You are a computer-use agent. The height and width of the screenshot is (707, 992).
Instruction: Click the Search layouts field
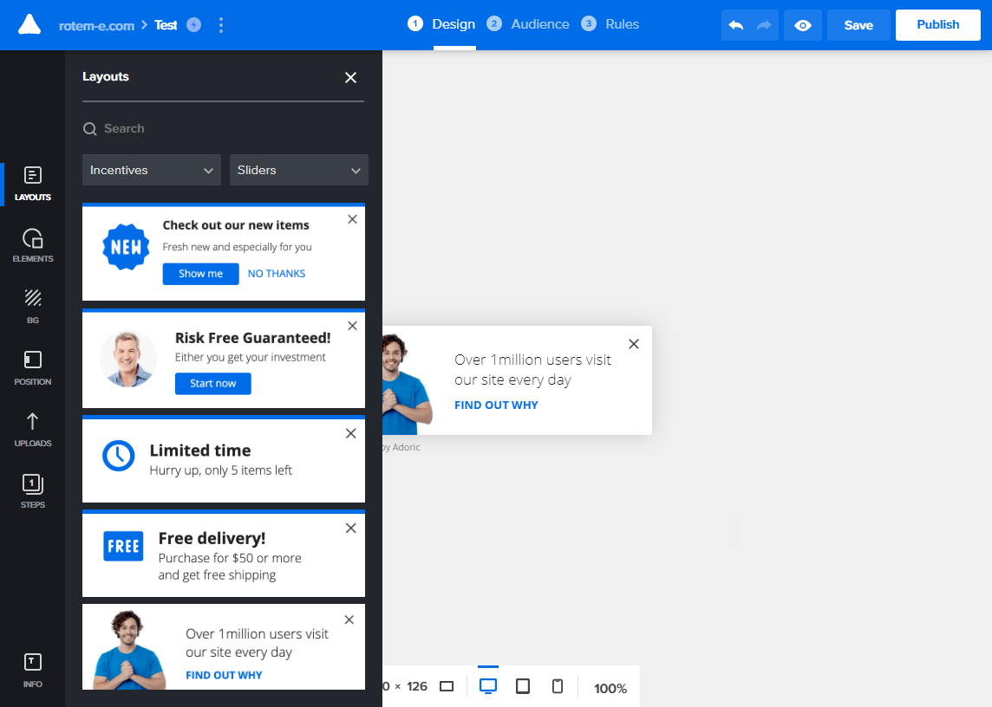point(224,129)
